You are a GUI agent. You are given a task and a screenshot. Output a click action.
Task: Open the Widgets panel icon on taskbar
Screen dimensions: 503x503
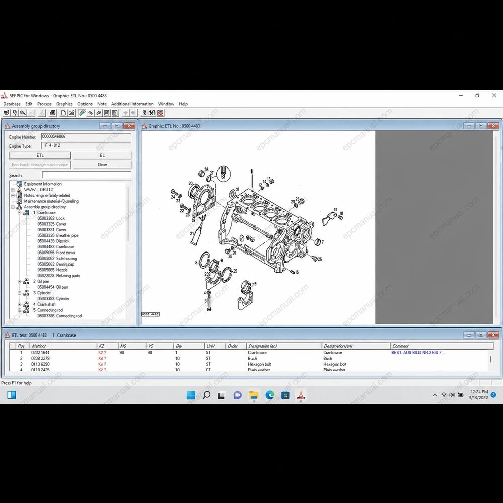tap(12, 395)
